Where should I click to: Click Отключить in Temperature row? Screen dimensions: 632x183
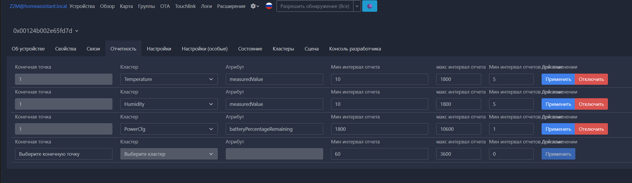[591, 79]
